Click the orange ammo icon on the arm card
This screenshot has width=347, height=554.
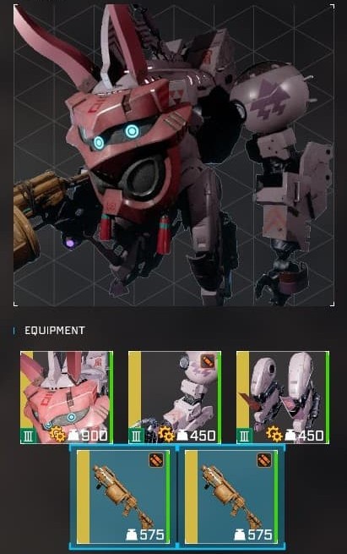tap(208, 361)
